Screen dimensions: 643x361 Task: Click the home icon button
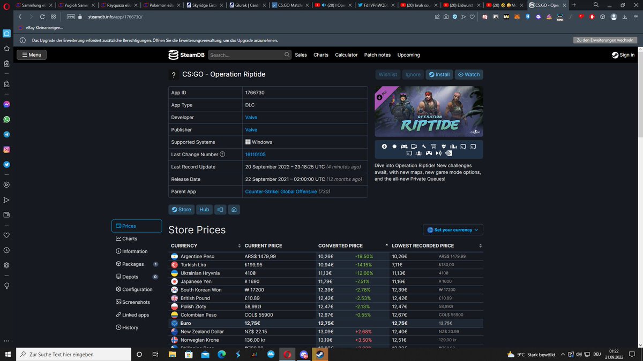[x=235, y=210]
